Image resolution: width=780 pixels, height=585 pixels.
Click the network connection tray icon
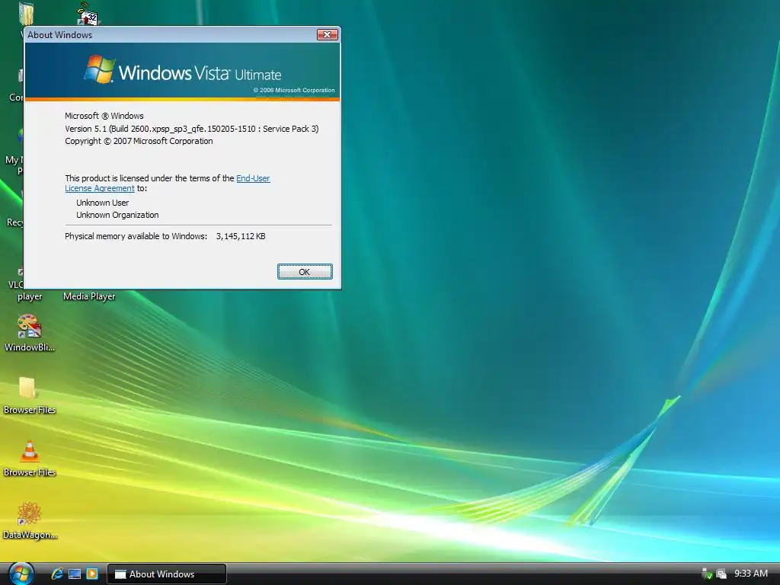coord(721,574)
